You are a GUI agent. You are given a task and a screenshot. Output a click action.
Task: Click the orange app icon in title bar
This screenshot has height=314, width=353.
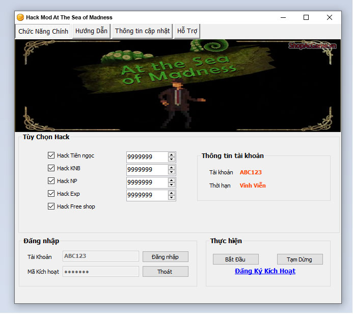click(x=20, y=17)
